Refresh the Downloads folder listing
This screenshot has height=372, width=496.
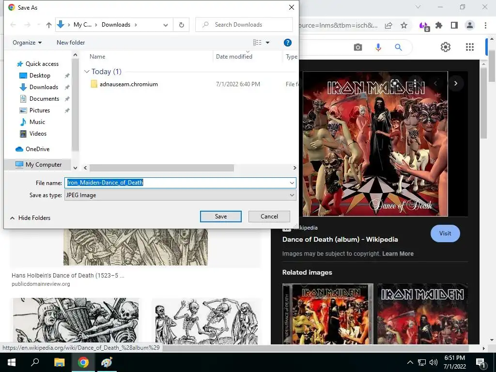[x=182, y=25]
